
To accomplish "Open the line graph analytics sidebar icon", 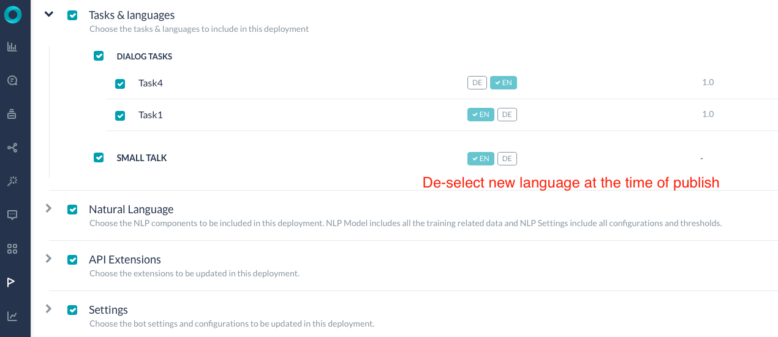I will [12, 316].
